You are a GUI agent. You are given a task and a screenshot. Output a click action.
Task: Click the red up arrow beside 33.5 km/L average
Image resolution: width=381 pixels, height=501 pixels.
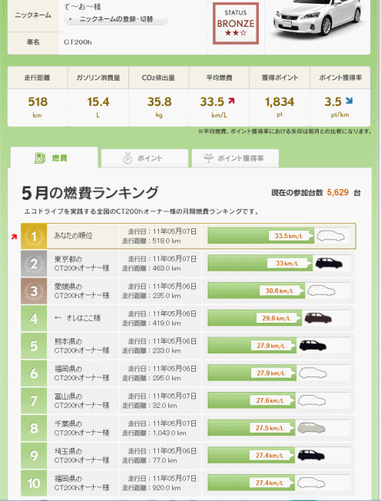click(231, 101)
